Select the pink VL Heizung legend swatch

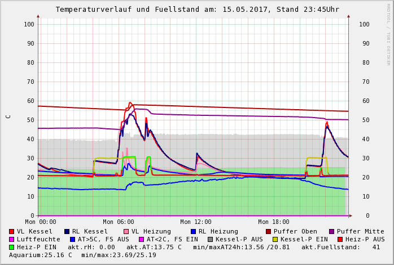tap(126, 231)
